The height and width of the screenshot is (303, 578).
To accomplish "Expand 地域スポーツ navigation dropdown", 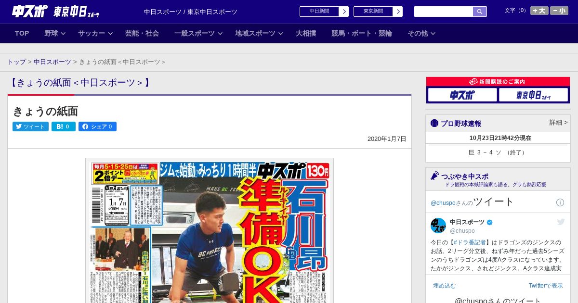I will 259,33.
